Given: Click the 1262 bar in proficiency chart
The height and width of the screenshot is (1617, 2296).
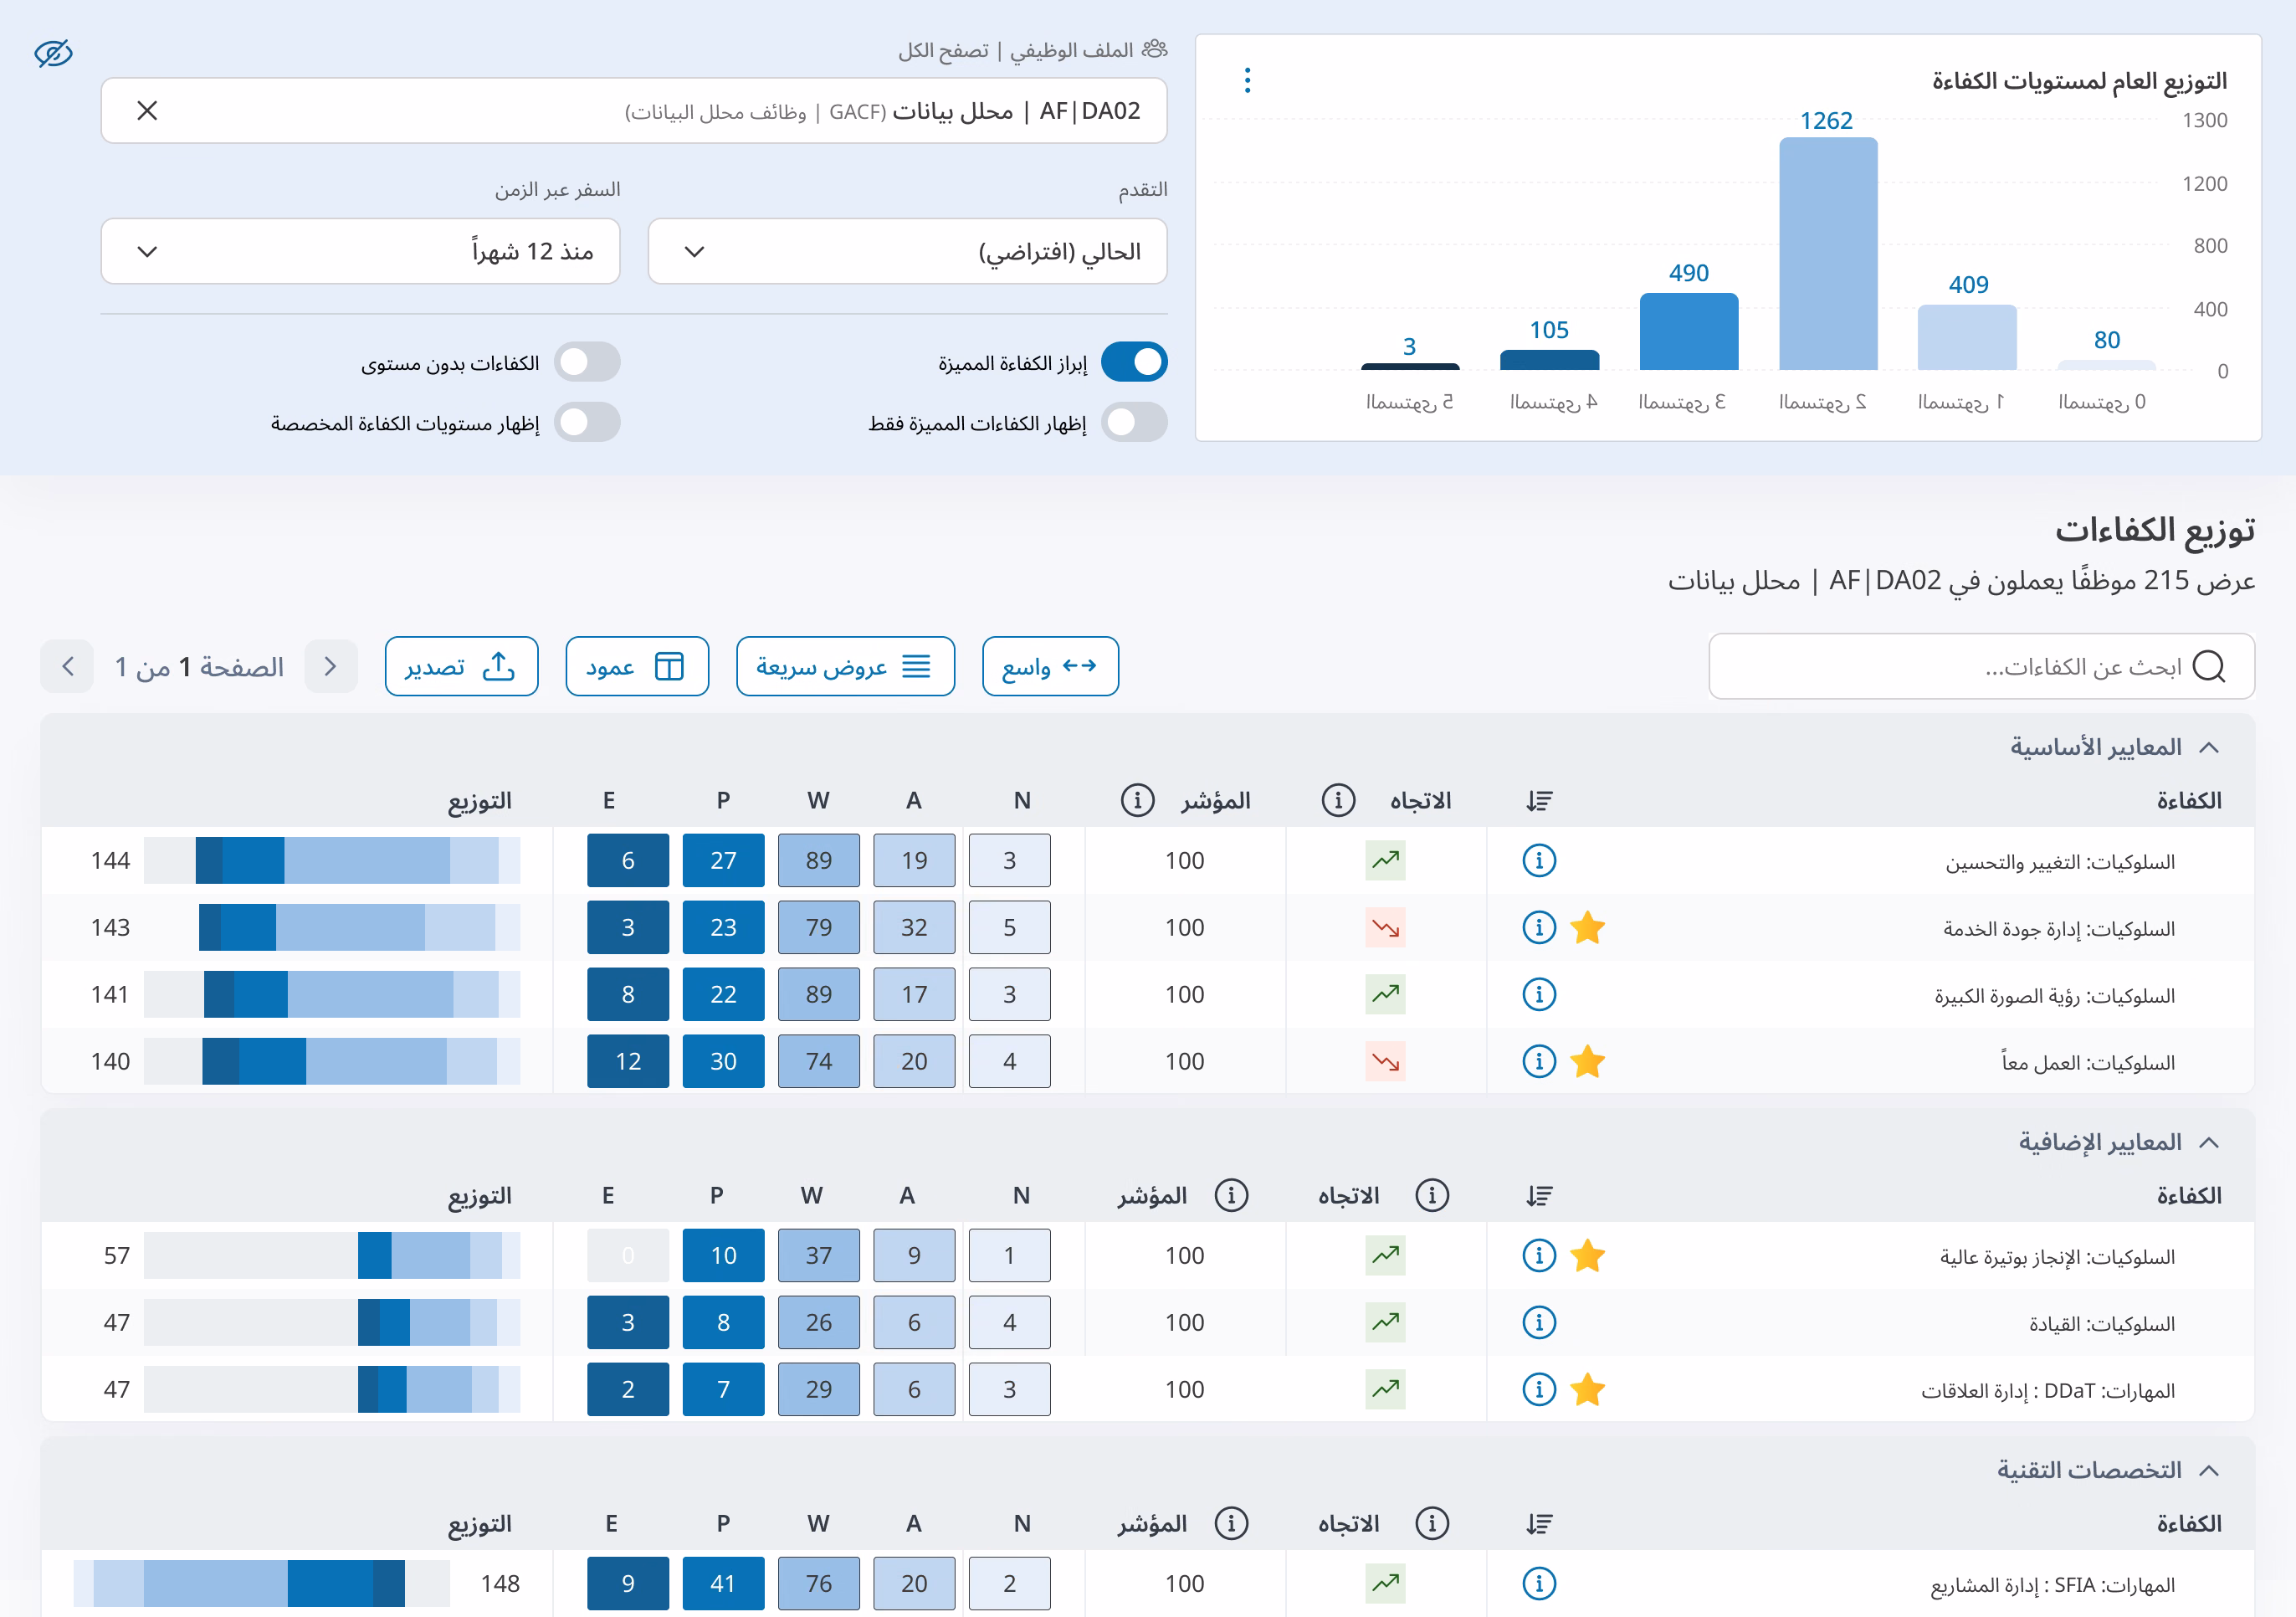Looking at the screenshot, I should click(1827, 254).
